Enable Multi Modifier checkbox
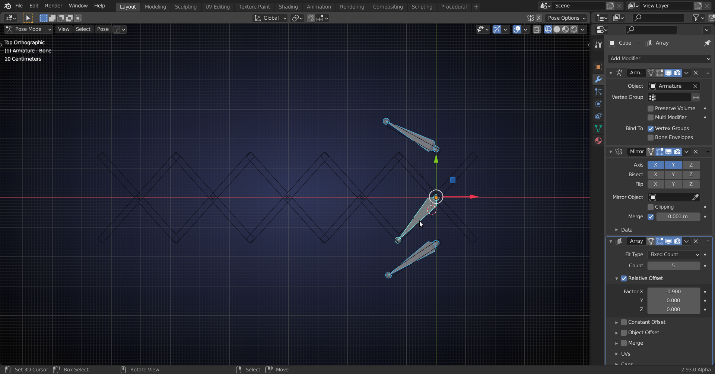The height and width of the screenshot is (374, 715). pos(651,117)
